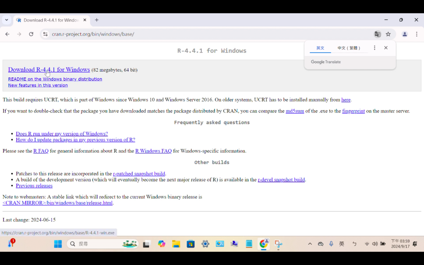Open the md5sum link
424x265 pixels.
pos(295,111)
